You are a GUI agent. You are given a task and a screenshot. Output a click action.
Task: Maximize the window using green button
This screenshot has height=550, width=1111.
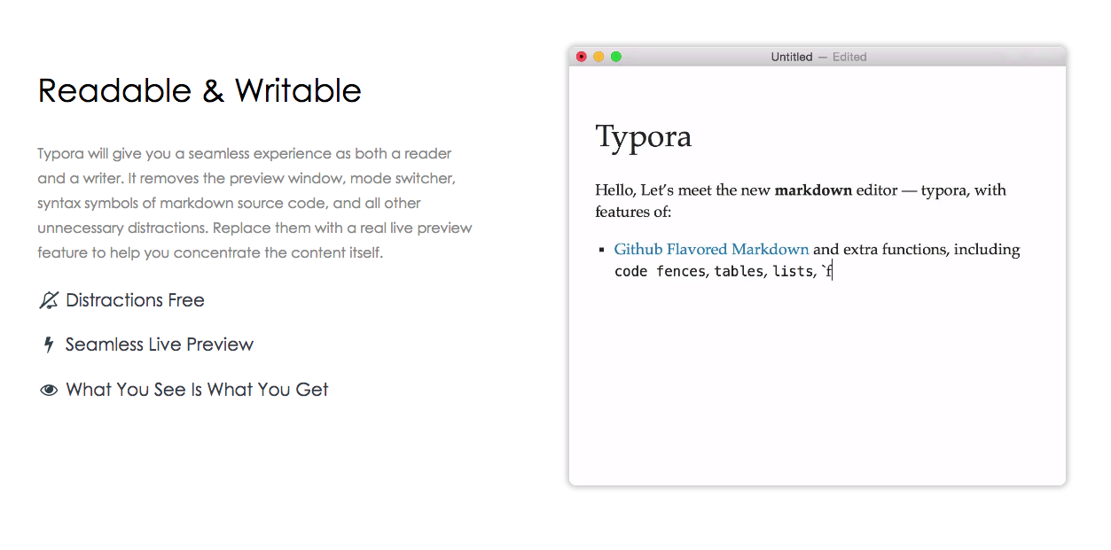coord(616,57)
